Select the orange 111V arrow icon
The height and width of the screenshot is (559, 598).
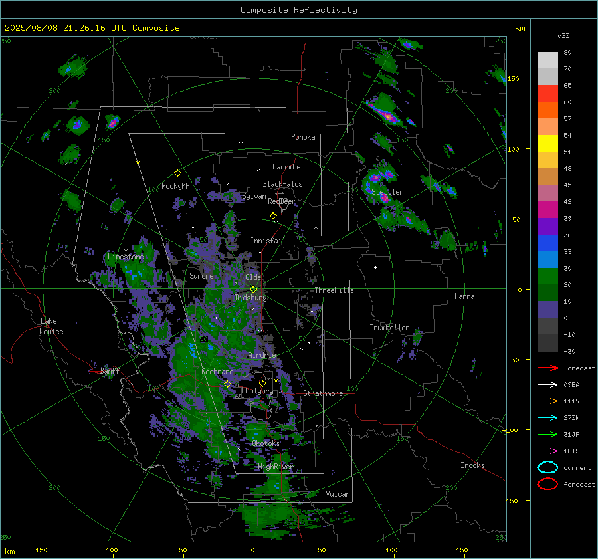point(548,401)
